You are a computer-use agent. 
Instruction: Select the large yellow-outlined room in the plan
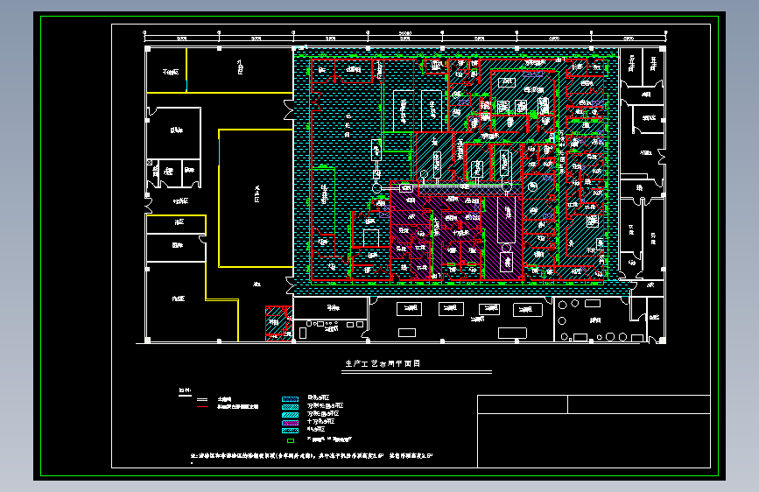point(256,198)
